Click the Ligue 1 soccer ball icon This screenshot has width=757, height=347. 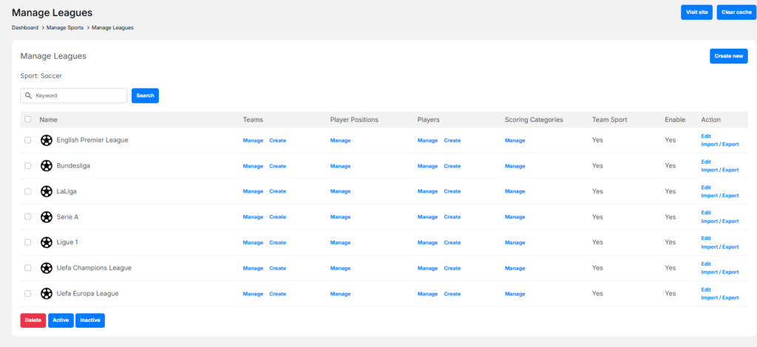click(x=46, y=242)
